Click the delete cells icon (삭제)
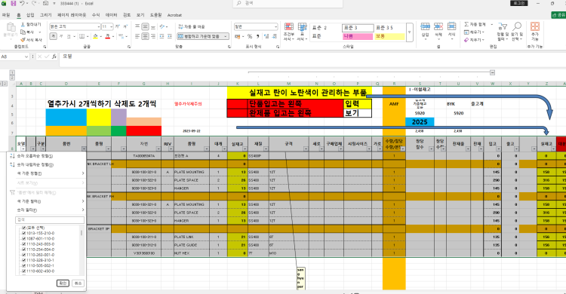This screenshot has height=294, width=566. pos(438,30)
